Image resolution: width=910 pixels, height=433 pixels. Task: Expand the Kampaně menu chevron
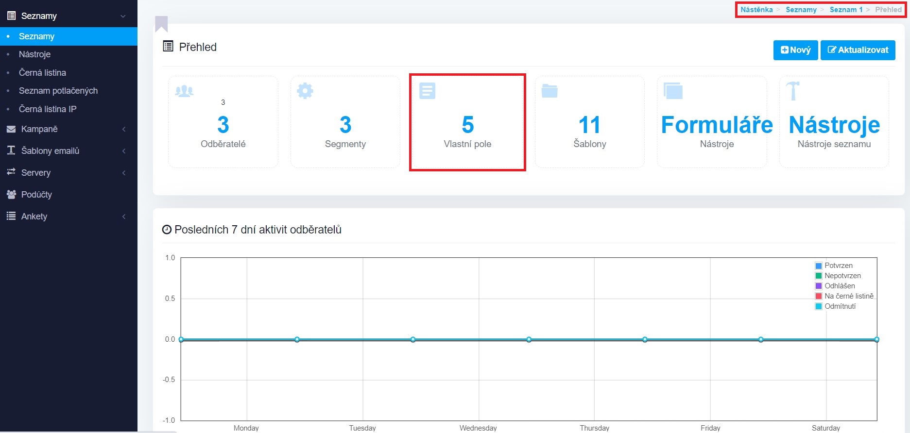pyautogui.click(x=124, y=129)
